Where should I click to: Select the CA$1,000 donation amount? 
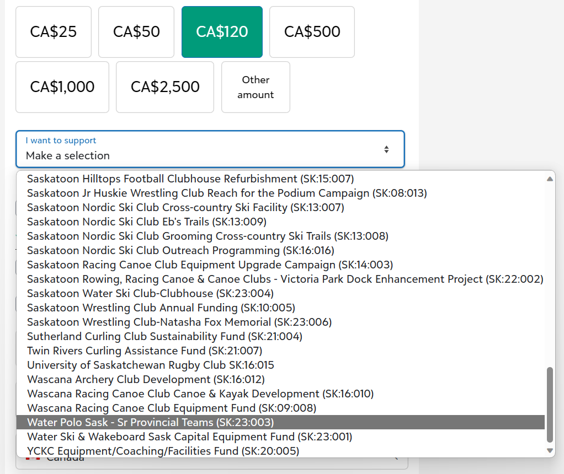pos(62,87)
